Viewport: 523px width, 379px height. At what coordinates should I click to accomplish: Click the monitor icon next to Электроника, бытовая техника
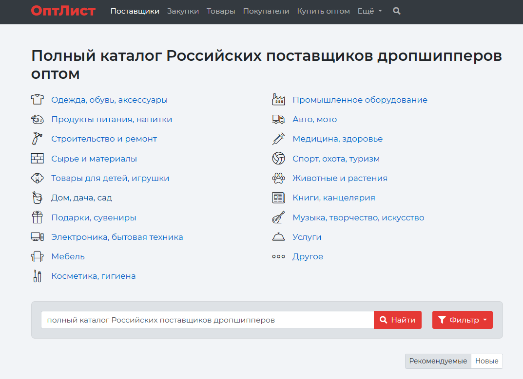[38, 236]
